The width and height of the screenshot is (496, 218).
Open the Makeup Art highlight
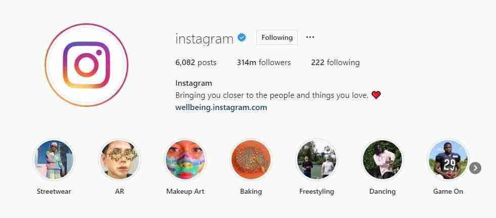coord(185,160)
